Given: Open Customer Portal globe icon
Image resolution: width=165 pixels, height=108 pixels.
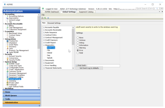Looking at the screenshot, I should click(7, 72).
